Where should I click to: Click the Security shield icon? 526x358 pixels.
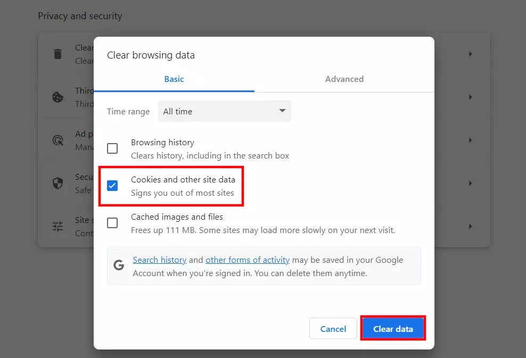click(57, 183)
